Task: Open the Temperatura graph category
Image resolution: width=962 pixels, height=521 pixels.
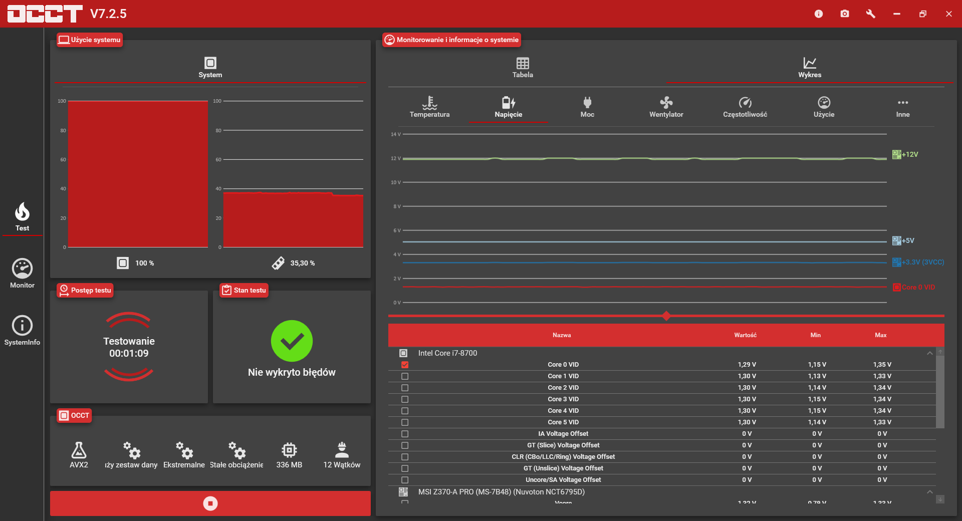Action: [429, 107]
